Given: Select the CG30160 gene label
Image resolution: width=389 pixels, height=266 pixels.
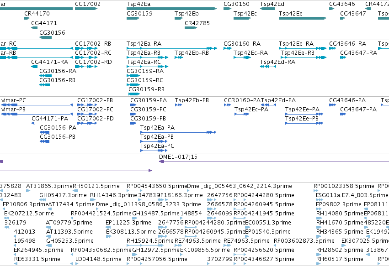Looking at the screenshot, I should (236, 4).
